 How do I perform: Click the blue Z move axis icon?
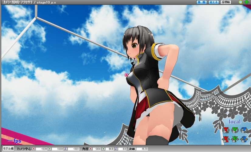244,139
